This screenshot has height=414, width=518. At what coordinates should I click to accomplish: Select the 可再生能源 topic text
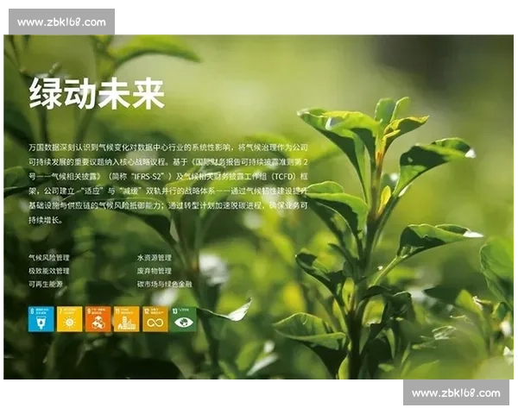[46, 284]
